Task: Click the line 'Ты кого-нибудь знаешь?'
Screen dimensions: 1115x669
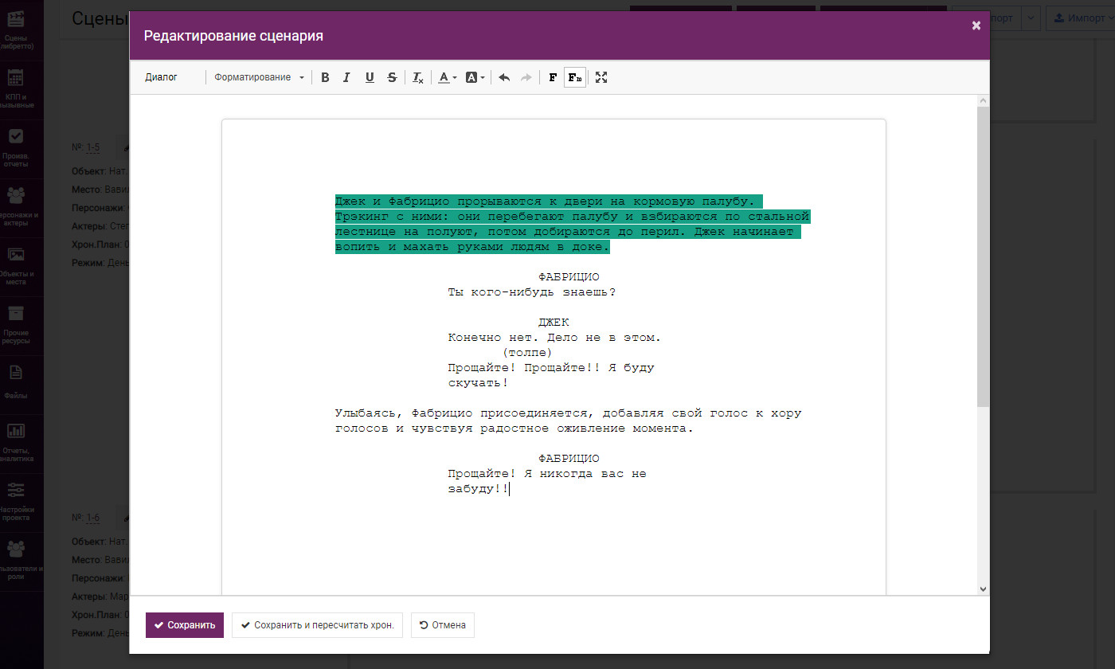Action: [532, 292]
